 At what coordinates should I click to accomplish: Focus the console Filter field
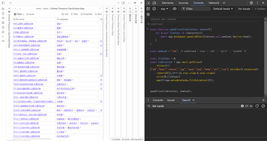tap(195, 8)
